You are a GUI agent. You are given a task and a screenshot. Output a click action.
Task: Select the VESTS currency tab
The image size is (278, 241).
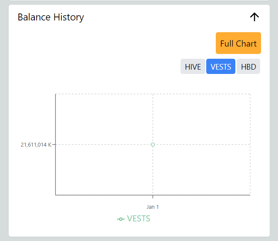click(x=221, y=67)
